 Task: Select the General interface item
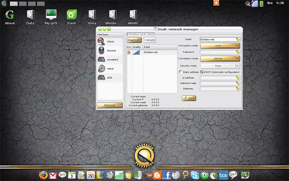(x=110, y=50)
